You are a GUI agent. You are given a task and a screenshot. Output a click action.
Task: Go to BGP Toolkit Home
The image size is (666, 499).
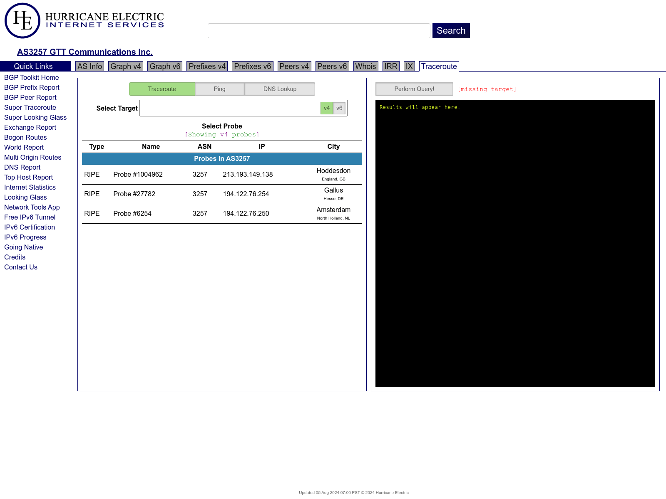32,77
